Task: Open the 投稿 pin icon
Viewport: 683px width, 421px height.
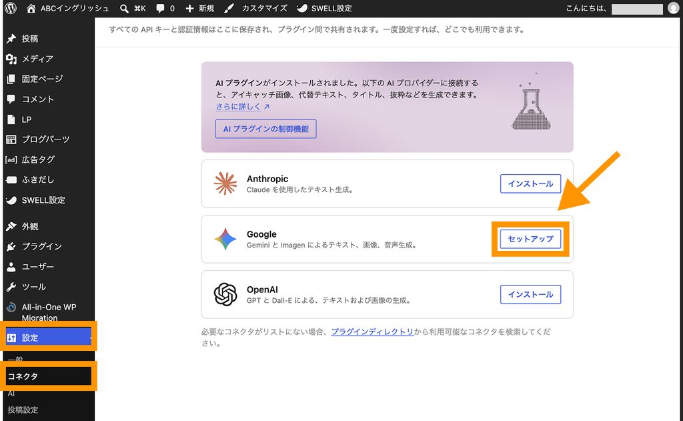Action: (x=11, y=39)
